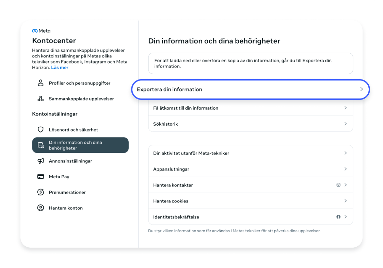This screenshot has height=268, width=383.
Task: Click the Facebook icon beside Identitetsbekräftelse
Action: (x=338, y=217)
